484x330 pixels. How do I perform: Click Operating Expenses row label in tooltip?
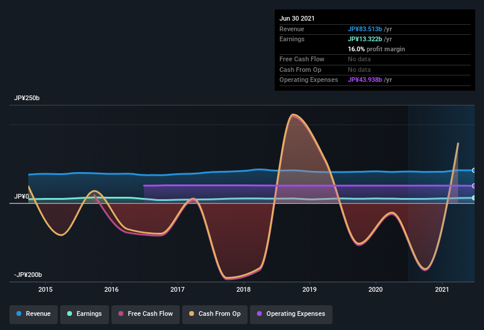[x=309, y=80]
